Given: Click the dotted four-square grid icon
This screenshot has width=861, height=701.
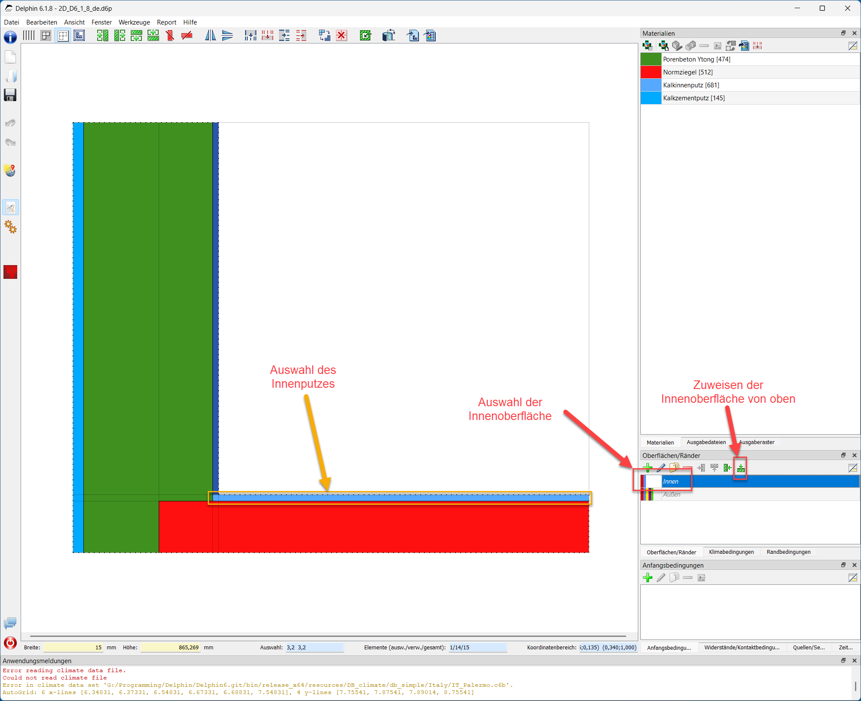Looking at the screenshot, I should pyautogui.click(x=46, y=35).
